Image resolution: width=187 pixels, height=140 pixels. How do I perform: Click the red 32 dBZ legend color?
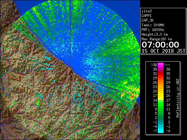click(161, 74)
